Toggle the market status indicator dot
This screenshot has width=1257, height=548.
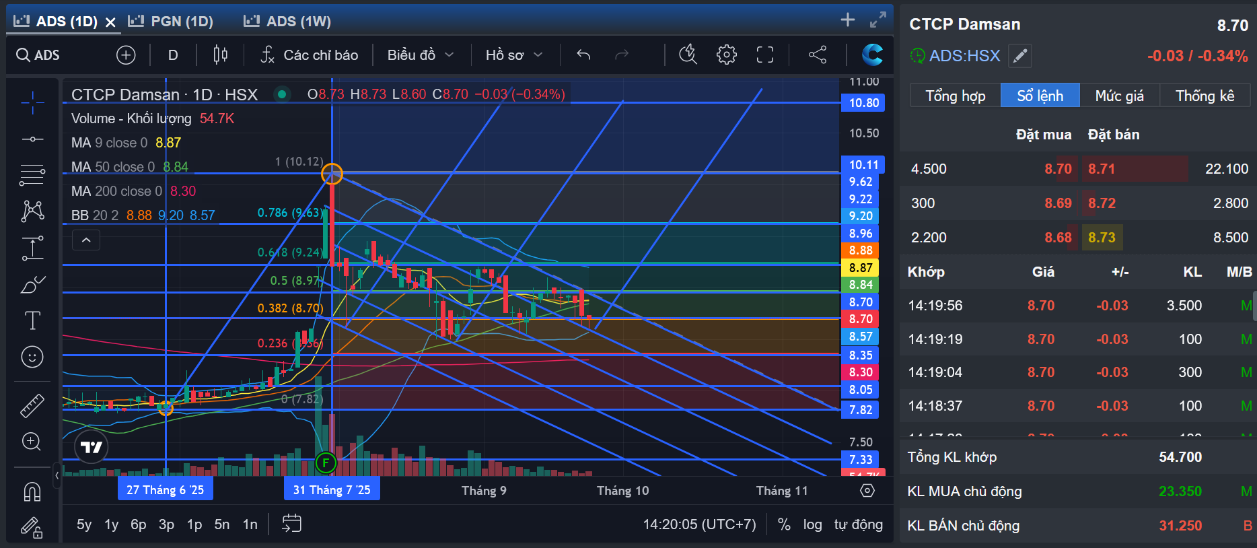pos(283,94)
